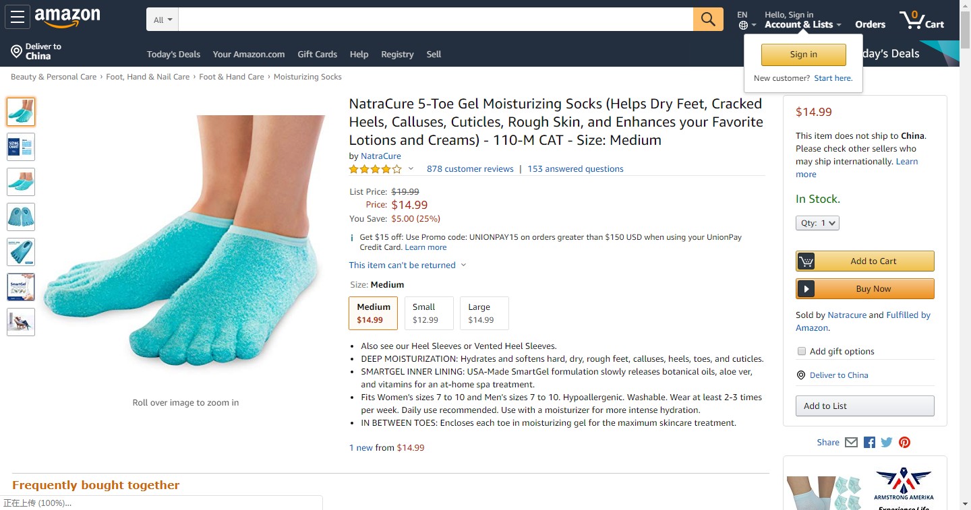Share product on Pinterest icon
This screenshot has height=510, width=971.
(x=905, y=443)
